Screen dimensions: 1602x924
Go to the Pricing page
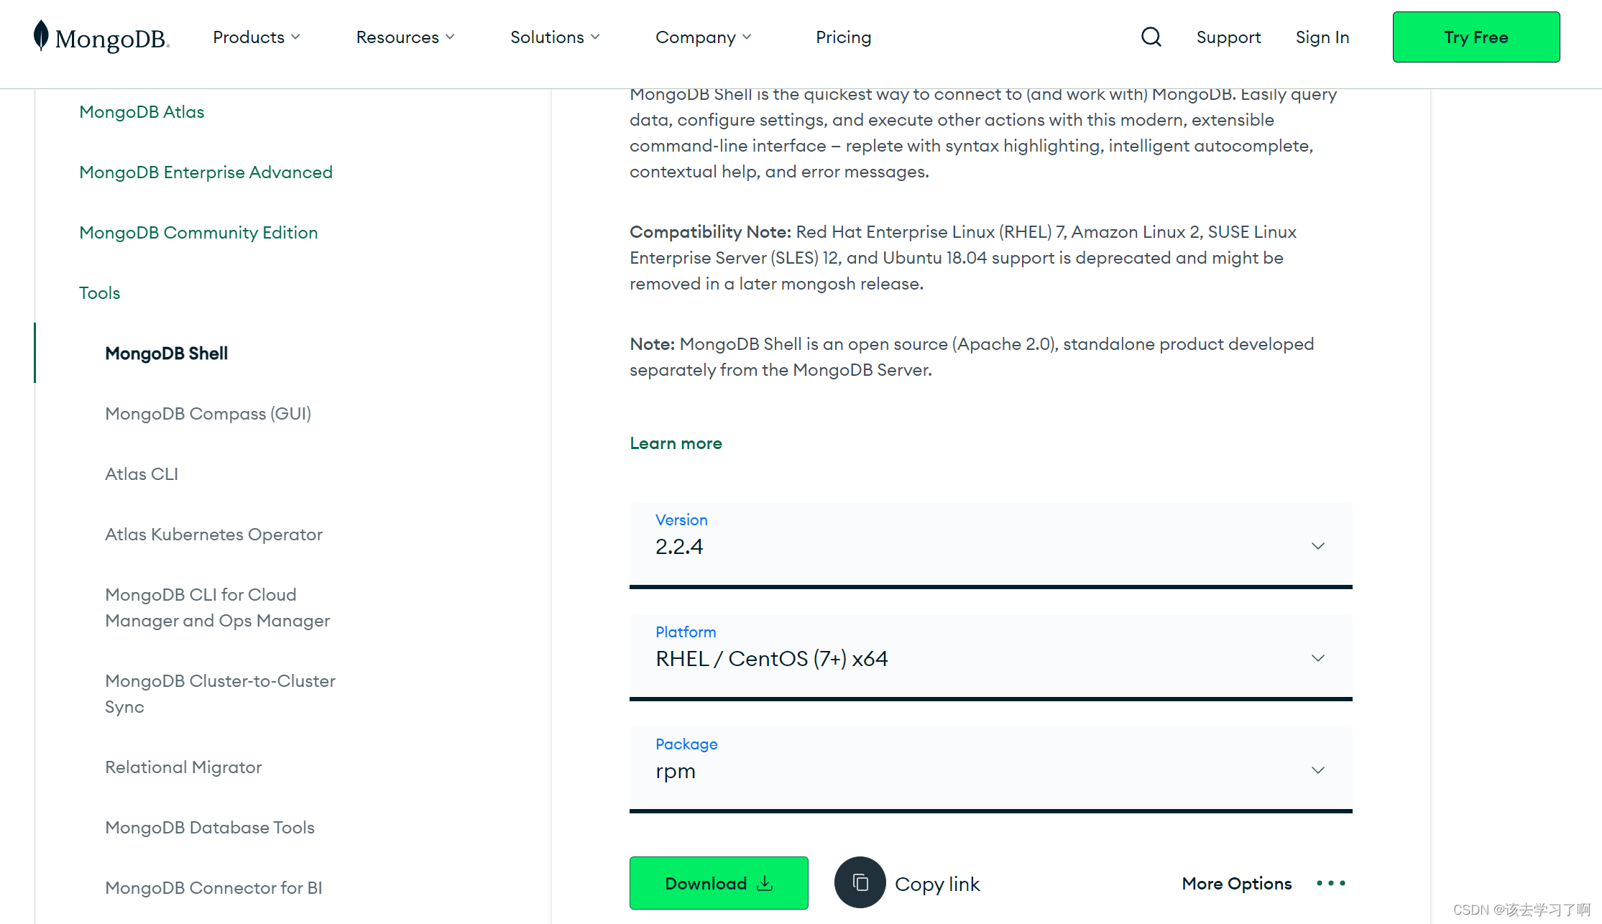pyautogui.click(x=843, y=37)
